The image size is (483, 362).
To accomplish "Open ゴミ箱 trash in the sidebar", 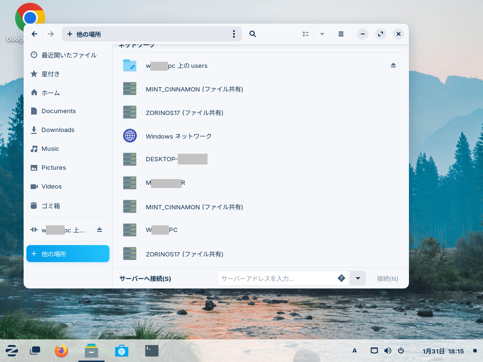I will click(x=50, y=206).
